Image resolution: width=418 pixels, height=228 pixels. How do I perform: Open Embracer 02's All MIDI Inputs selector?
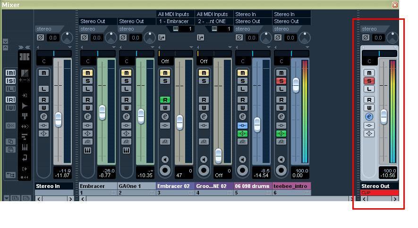click(175, 14)
